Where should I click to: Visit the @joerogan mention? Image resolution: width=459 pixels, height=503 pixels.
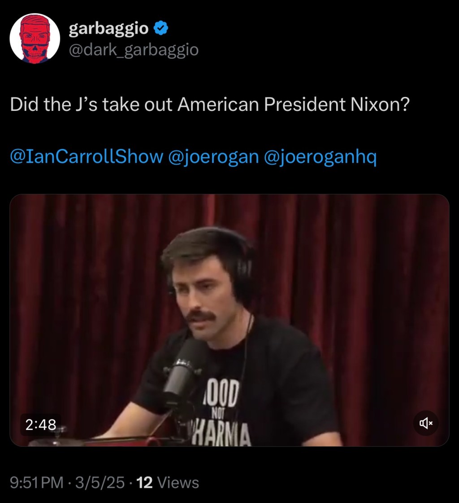[213, 157]
